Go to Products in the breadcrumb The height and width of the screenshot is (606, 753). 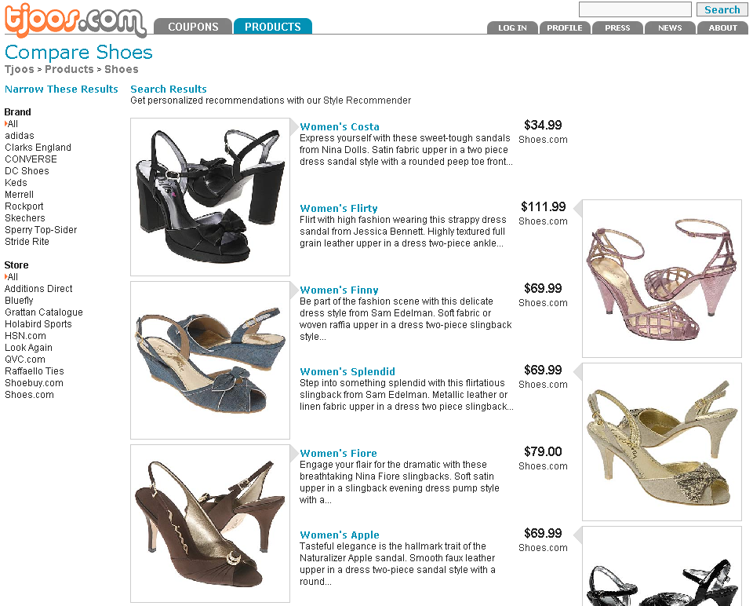(x=69, y=69)
